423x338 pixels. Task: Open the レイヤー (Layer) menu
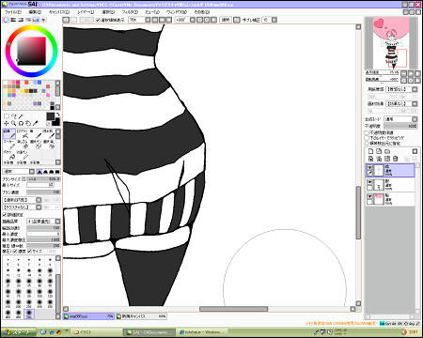[86, 12]
